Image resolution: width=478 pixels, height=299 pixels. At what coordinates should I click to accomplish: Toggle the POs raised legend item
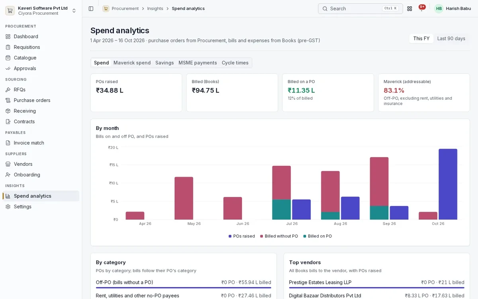click(242, 236)
